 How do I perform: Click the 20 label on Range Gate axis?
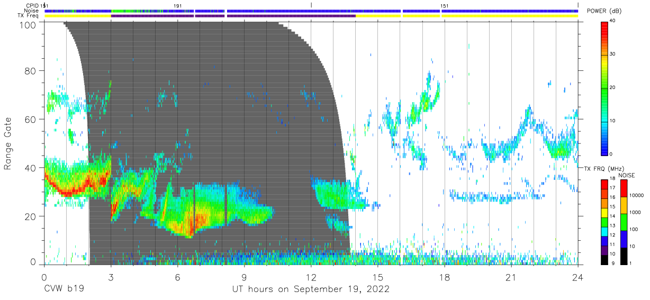pyautogui.click(x=30, y=216)
